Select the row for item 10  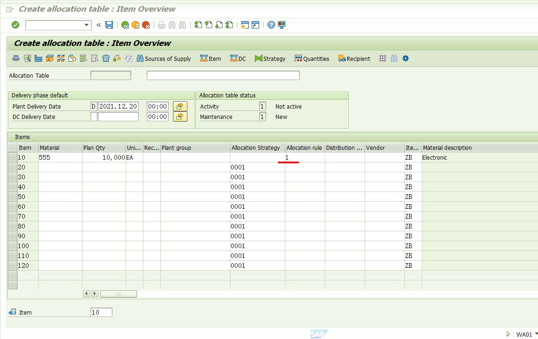point(13,157)
